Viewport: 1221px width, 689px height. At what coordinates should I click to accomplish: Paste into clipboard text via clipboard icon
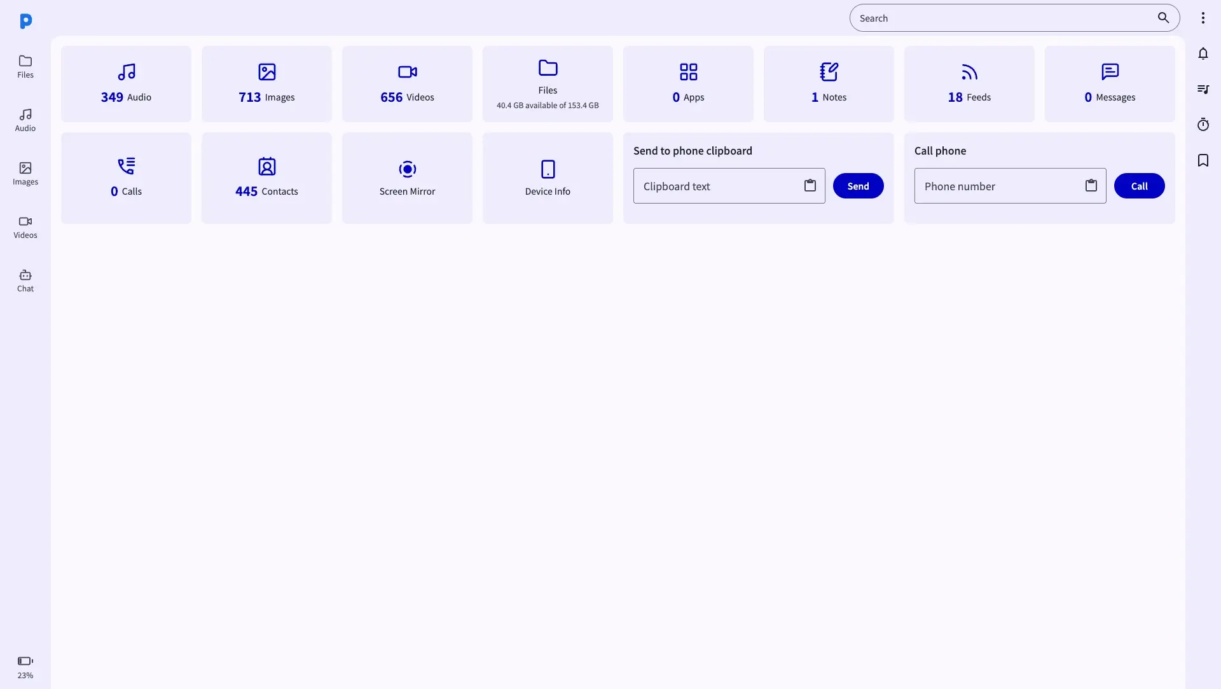point(810,185)
